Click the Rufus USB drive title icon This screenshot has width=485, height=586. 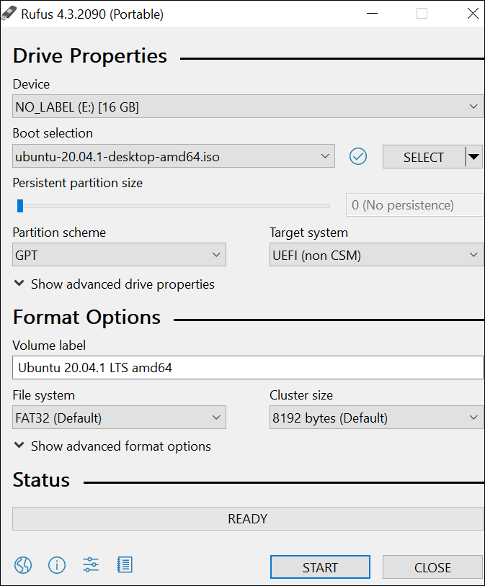[9, 14]
